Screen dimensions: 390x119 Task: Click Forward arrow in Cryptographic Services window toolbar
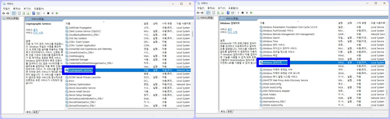tap(8, 13)
